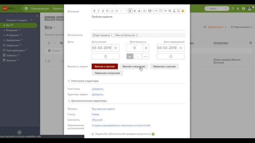The height and width of the screenshot is (143, 255).
Task: Click the duration value field
Action: pos(135,48)
